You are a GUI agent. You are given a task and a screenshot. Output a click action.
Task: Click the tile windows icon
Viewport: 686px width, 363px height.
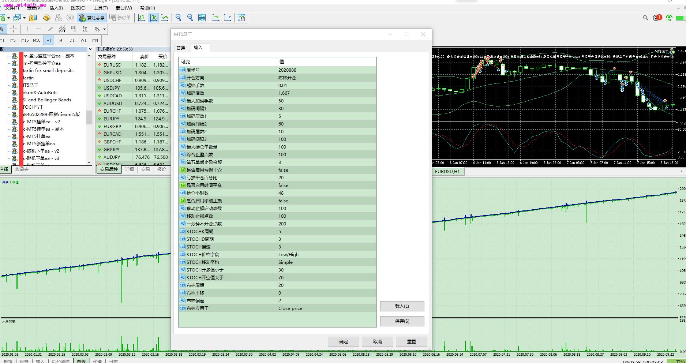pyautogui.click(x=202, y=18)
